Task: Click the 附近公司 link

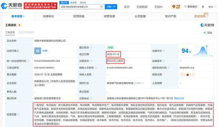Action: (x=179, y=99)
